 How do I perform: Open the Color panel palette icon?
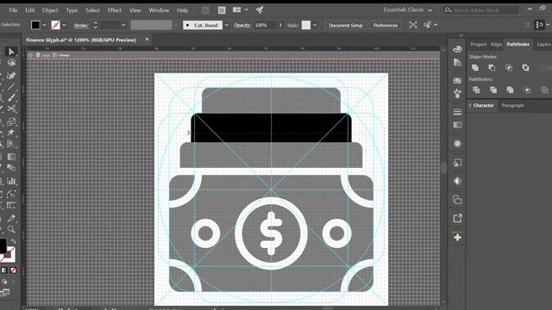[457, 49]
